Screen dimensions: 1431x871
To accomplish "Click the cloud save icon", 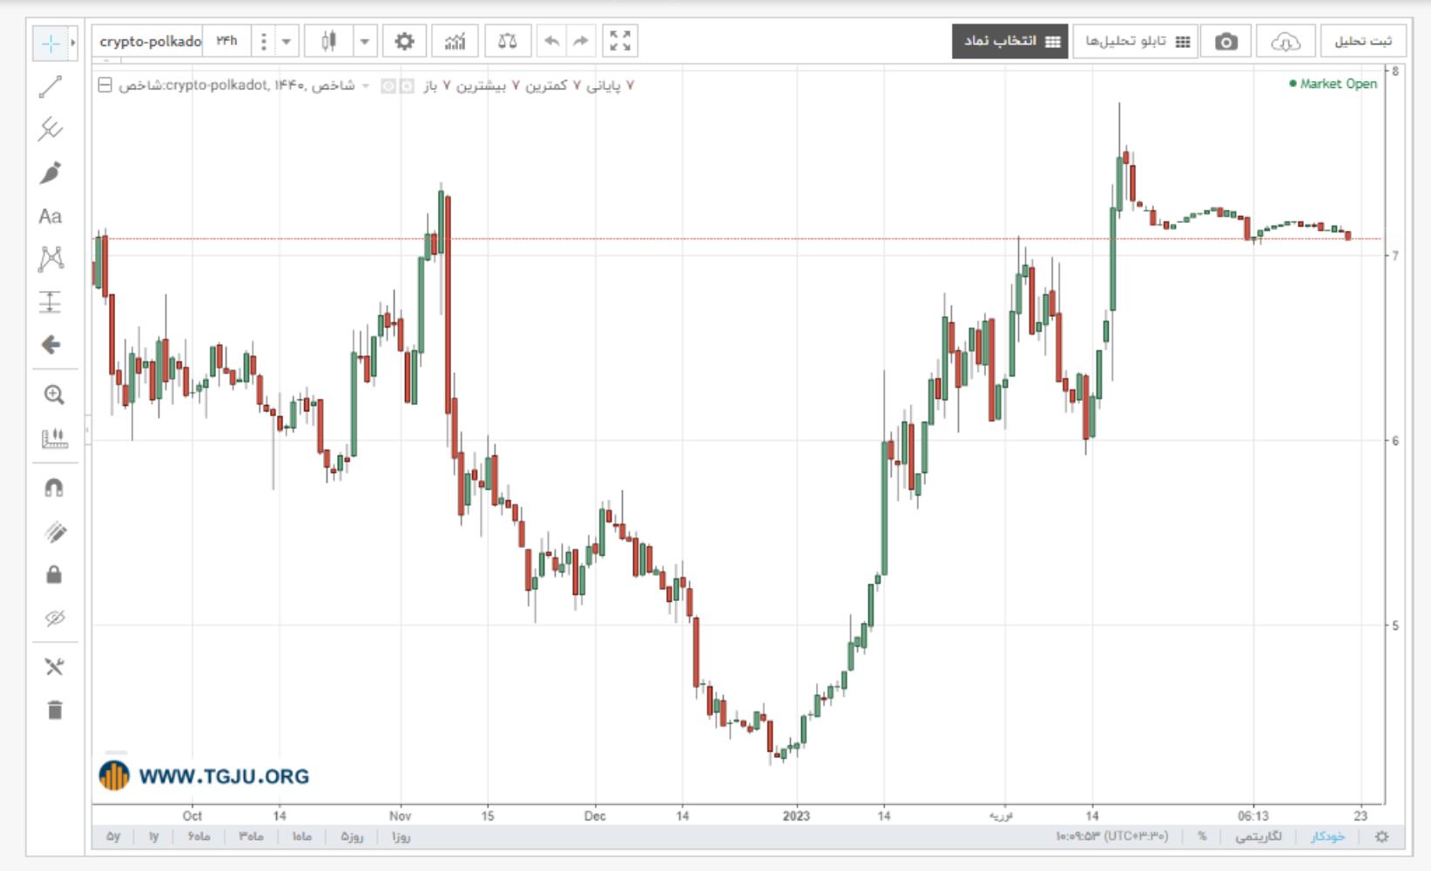I will click(x=1286, y=42).
